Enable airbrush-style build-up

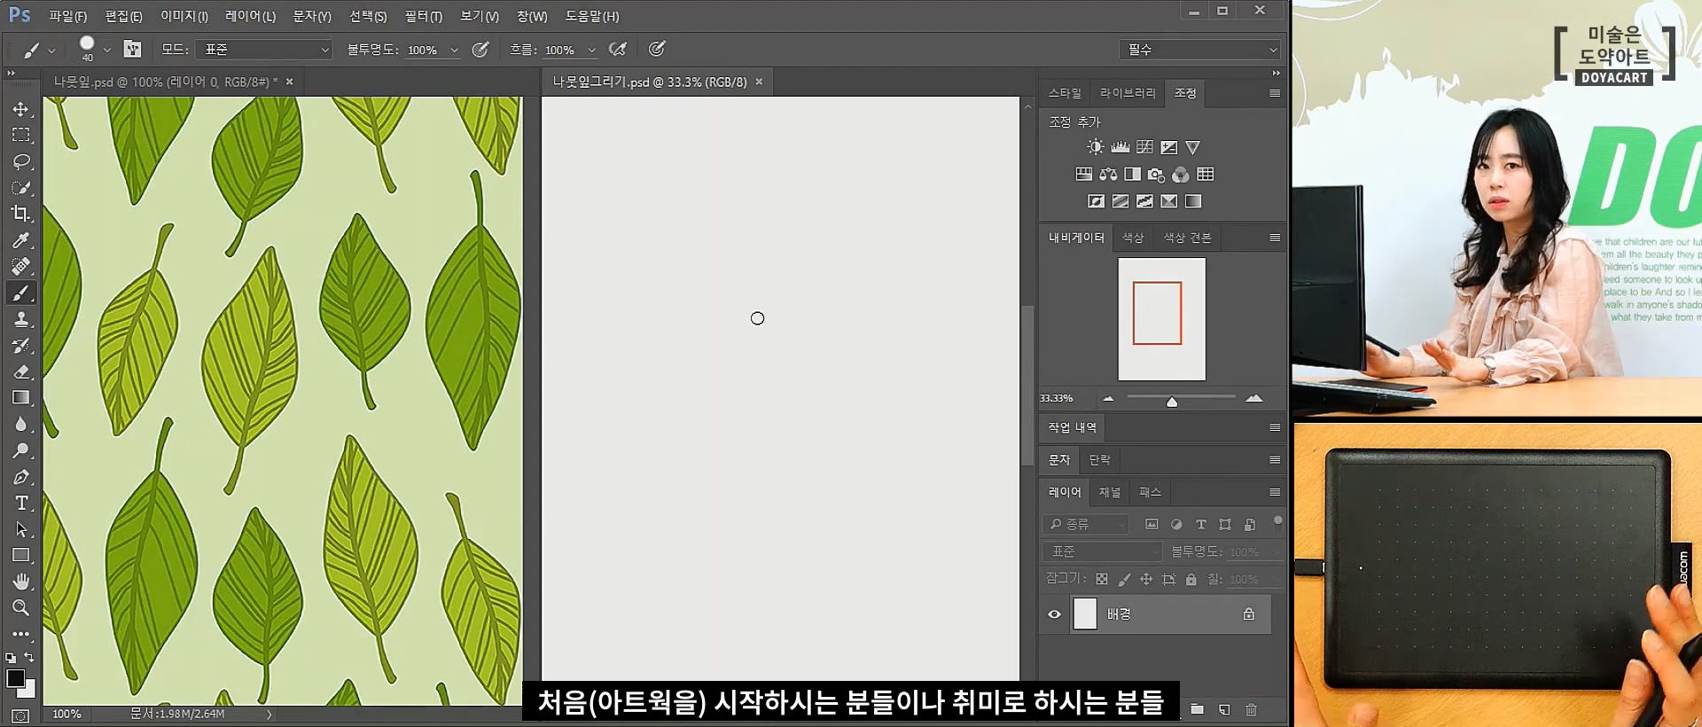click(x=618, y=50)
